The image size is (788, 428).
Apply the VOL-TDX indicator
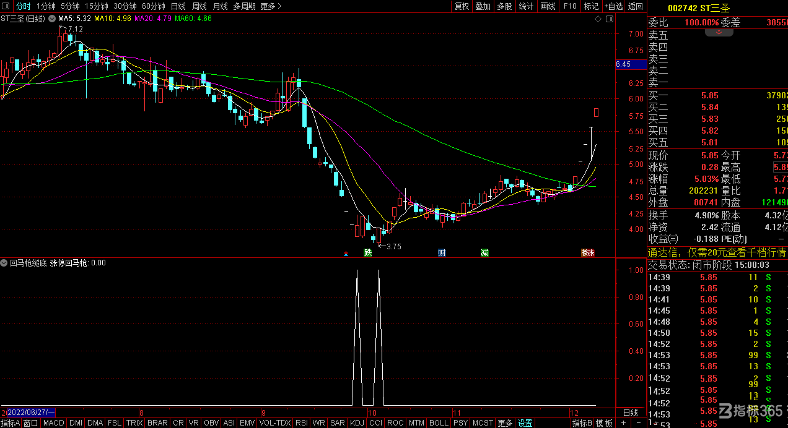coord(274,423)
